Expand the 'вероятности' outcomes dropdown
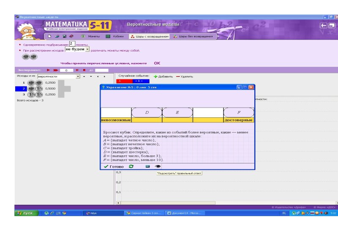Viewport: 338px width, 239px height. pos(78,76)
